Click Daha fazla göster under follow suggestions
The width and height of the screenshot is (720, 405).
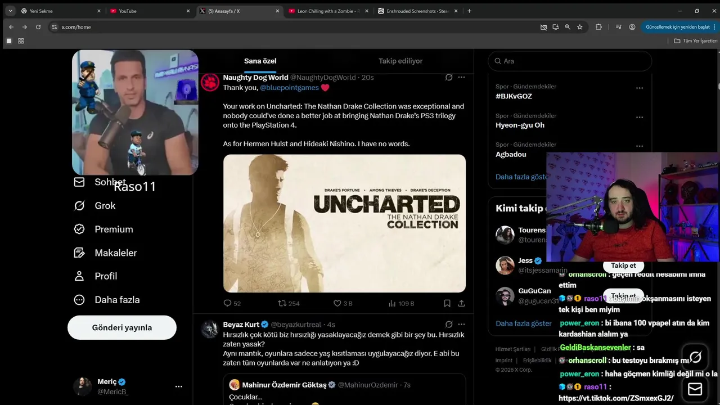(524, 323)
